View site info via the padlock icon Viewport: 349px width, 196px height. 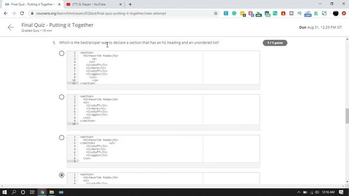pyautogui.click(x=32, y=13)
